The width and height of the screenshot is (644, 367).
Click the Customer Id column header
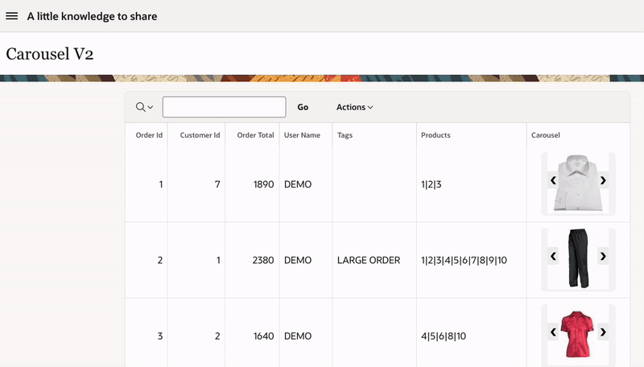[200, 135]
